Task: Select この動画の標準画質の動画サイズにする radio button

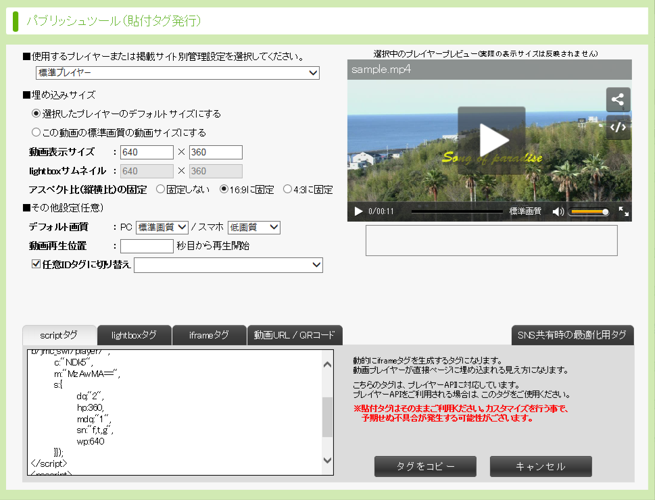Action: click(36, 132)
